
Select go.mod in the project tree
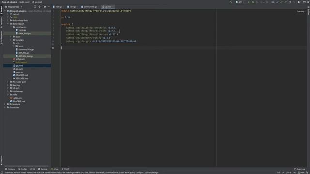[18, 66]
